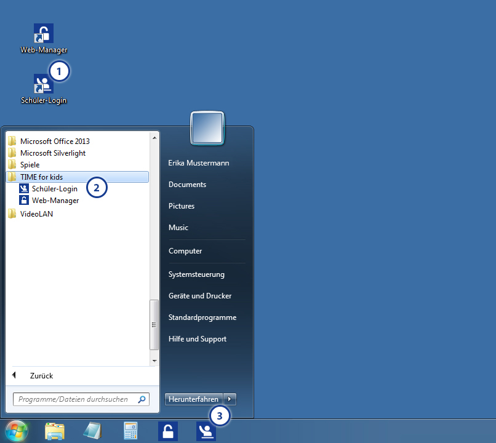Click the Web-Manager padlock taskbar icon
This screenshot has width=496, height=443.
pos(168,431)
